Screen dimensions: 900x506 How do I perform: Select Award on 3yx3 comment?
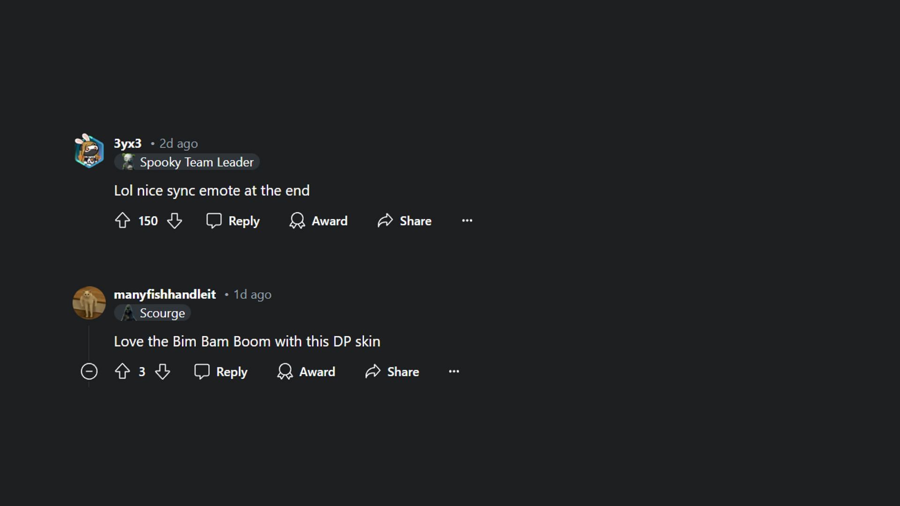(318, 221)
